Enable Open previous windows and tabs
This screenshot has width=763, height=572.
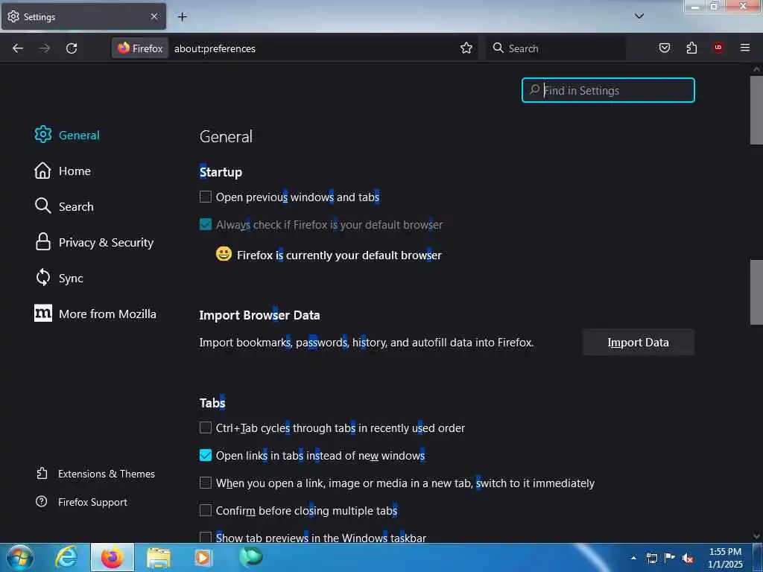(206, 197)
